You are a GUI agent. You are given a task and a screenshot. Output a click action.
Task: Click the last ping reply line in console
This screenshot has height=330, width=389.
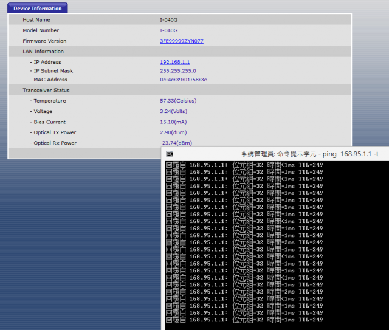point(244,320)
